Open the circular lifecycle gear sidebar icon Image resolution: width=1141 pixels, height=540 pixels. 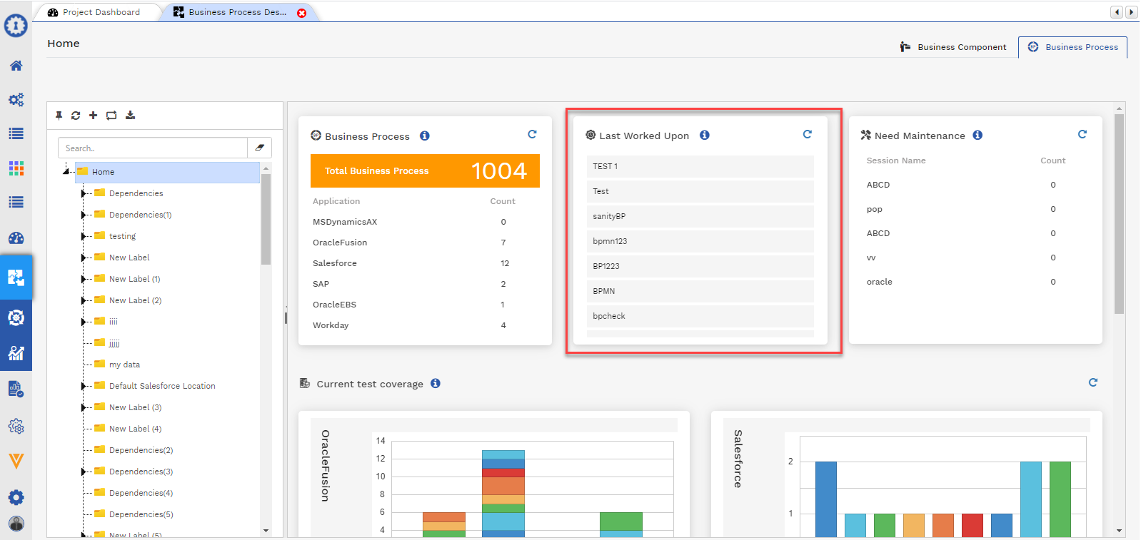tap(16, 317)
